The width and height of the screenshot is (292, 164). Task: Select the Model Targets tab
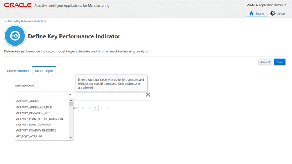44,71
